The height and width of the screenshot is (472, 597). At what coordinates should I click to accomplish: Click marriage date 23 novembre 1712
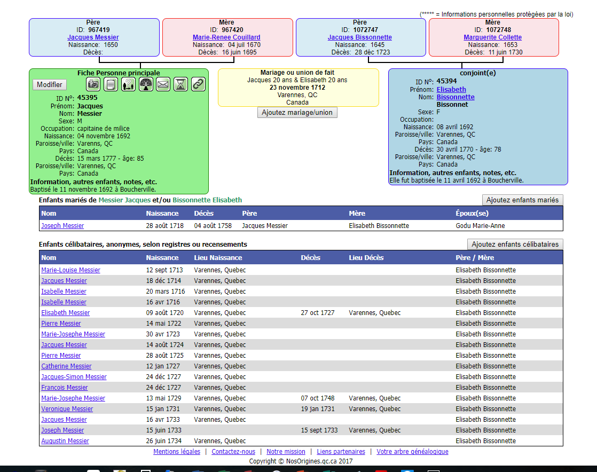(297, 87)
